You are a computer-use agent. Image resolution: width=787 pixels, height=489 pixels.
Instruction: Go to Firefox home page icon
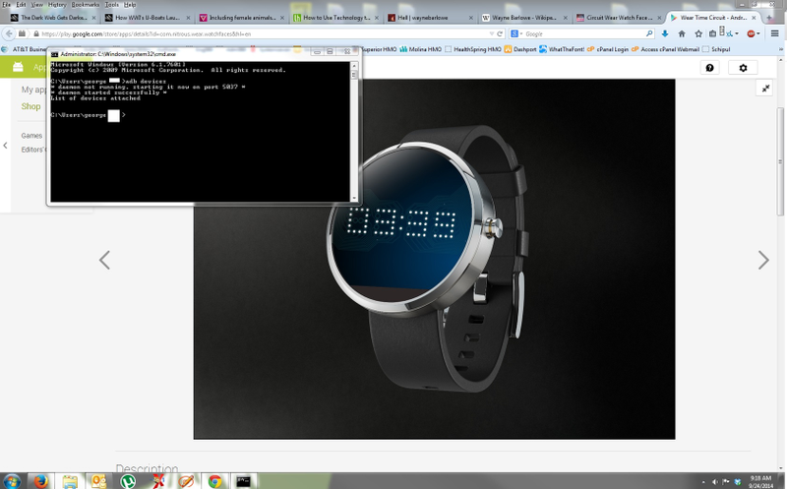pyautogui.click(x=682, y=33)
